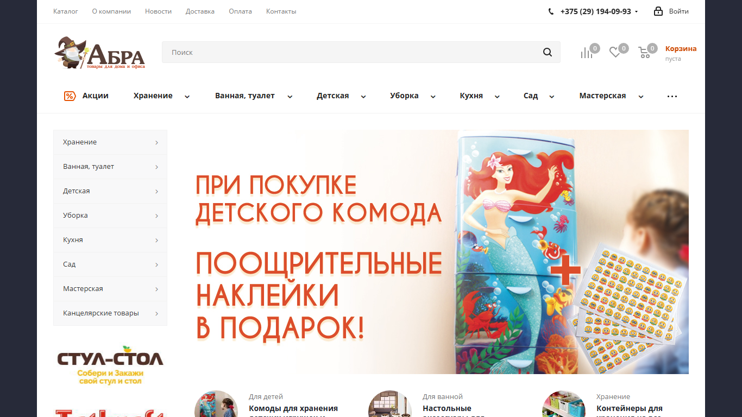The height and width of the screenshot is (417, 742).
Task: Expand the Уборка top menu chevron
Action: click(x=433, y=97)
